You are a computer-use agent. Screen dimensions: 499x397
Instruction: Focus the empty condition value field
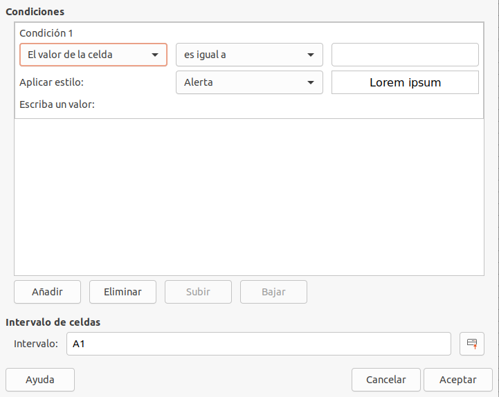pyautogui.click(x=405, y=55)
